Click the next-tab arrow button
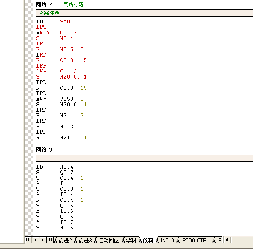 coord(43,240)
